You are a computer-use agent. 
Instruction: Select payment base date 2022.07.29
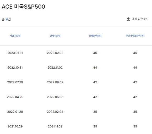15,82
